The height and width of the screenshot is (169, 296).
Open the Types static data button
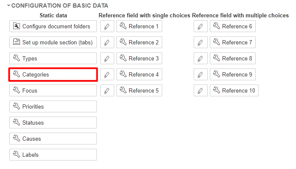pyautogui.click(x=53, y=59)
